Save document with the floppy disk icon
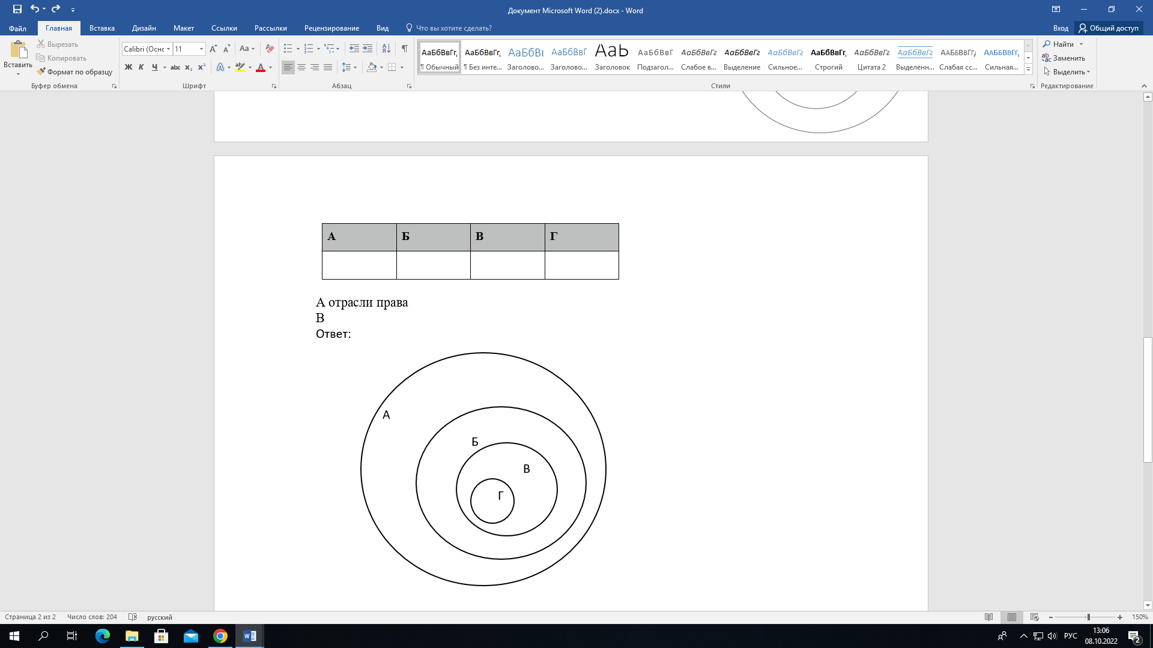Screen dimensions: 1153x648 [x=17, y=10]
